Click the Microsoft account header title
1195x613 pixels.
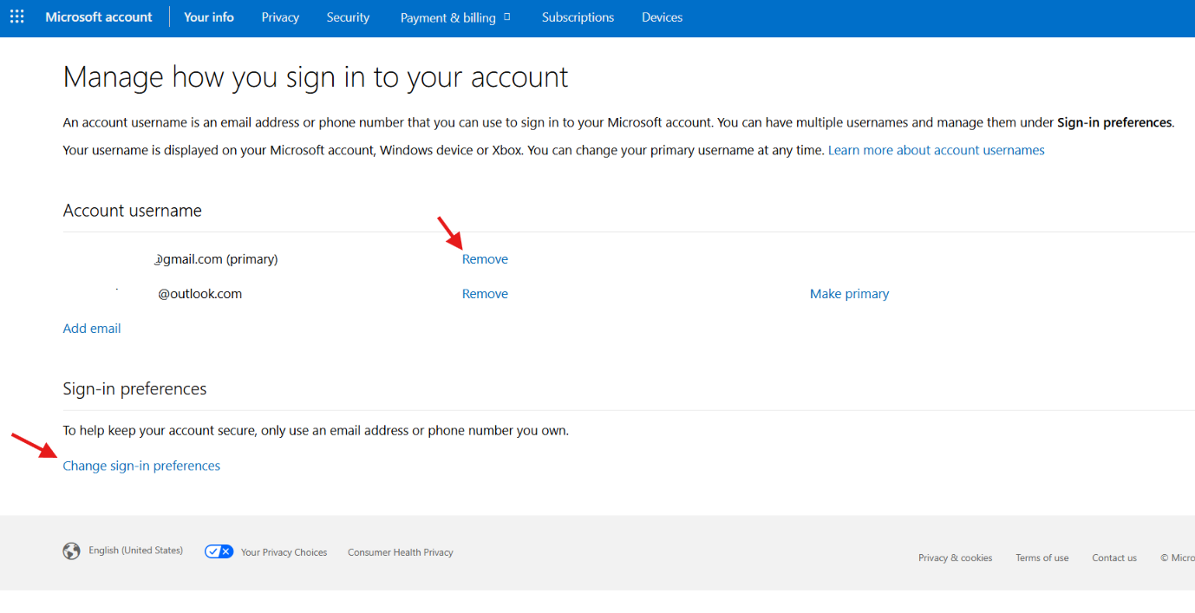[99, 17]
